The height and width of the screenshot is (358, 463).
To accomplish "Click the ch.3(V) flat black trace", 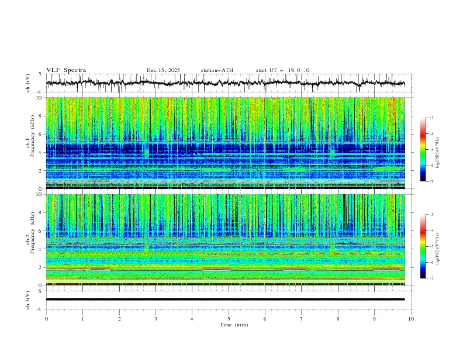I will click(x=228, y=299).
